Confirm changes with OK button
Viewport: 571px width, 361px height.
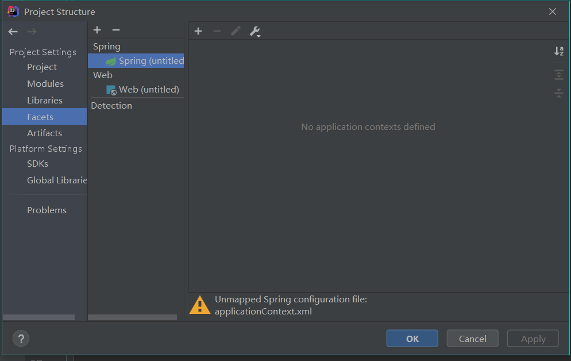(412, 339)
